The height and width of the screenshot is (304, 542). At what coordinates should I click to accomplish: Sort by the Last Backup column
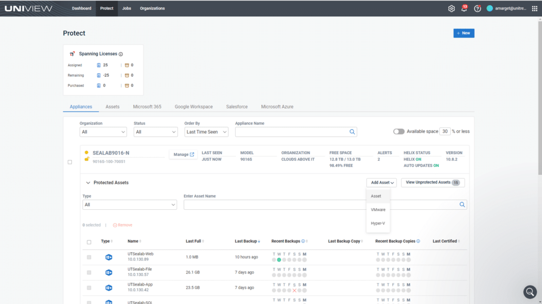[x=247, y=241]
